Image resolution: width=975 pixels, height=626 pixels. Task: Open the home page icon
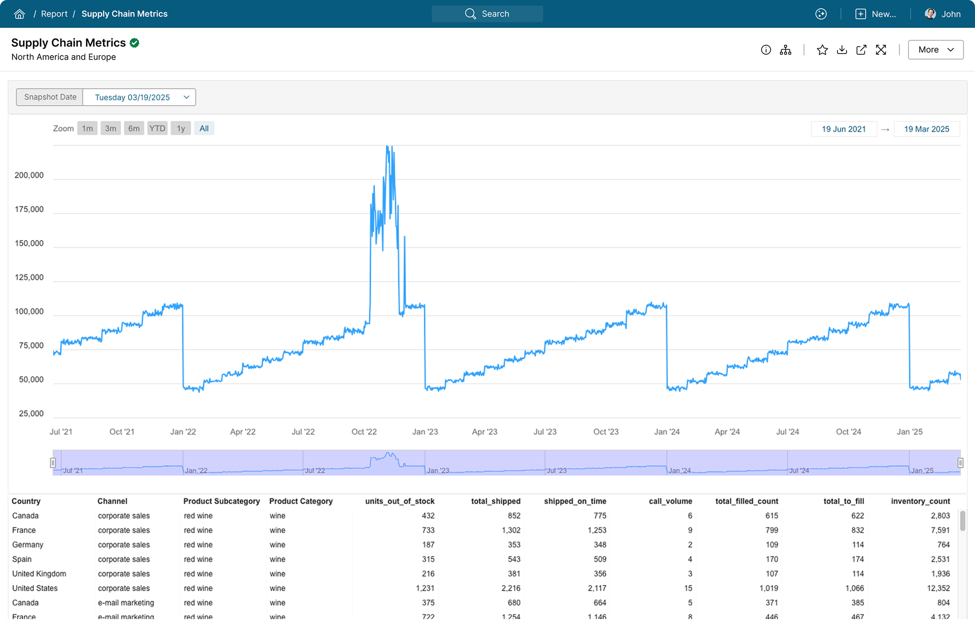[x=19, y=13]
